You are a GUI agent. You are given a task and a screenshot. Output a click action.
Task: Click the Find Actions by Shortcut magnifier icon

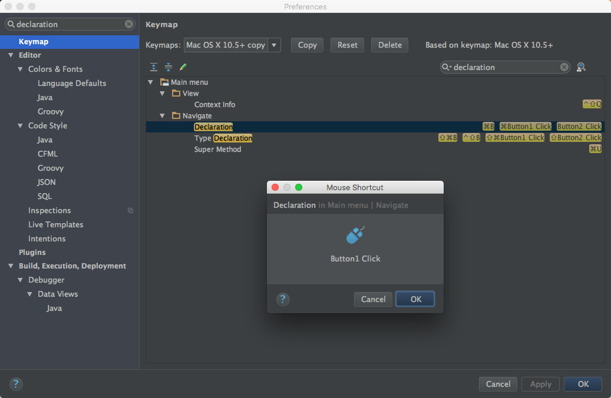[581, 67]
